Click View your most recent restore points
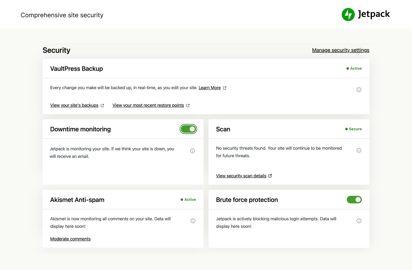 click(148, 105)
